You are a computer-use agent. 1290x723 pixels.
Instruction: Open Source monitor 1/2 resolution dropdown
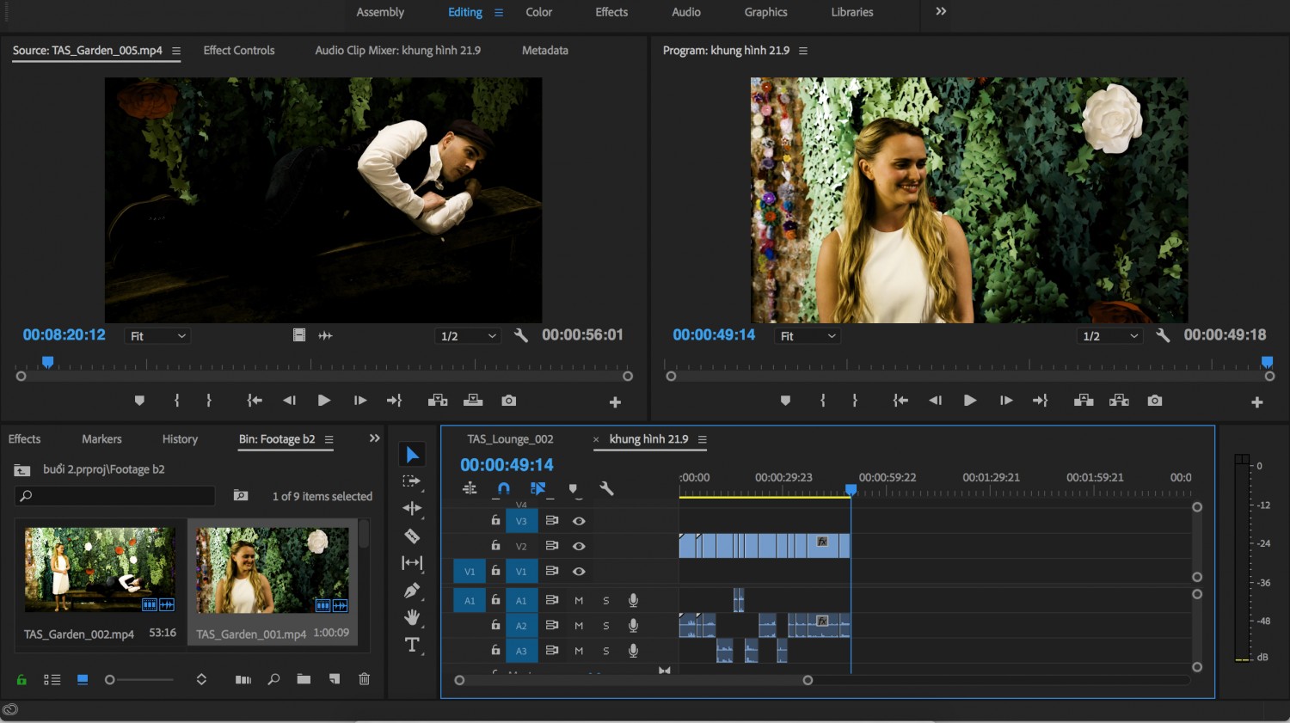coord(468,336)
